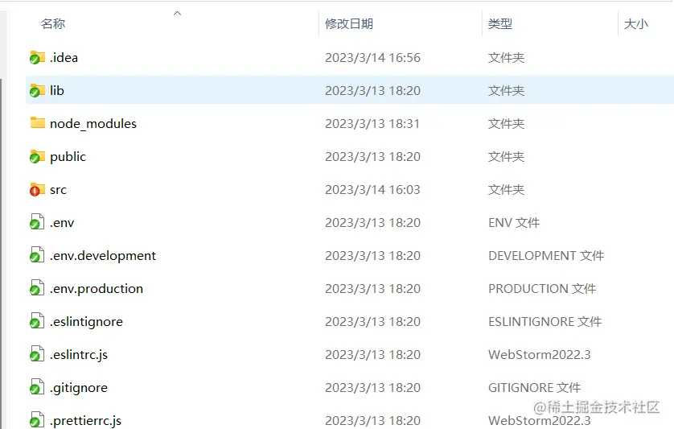The height and width of the screenshot is (429, 674).
Task: Sort by the 类型 column header
Action: (x=500, y=23)
